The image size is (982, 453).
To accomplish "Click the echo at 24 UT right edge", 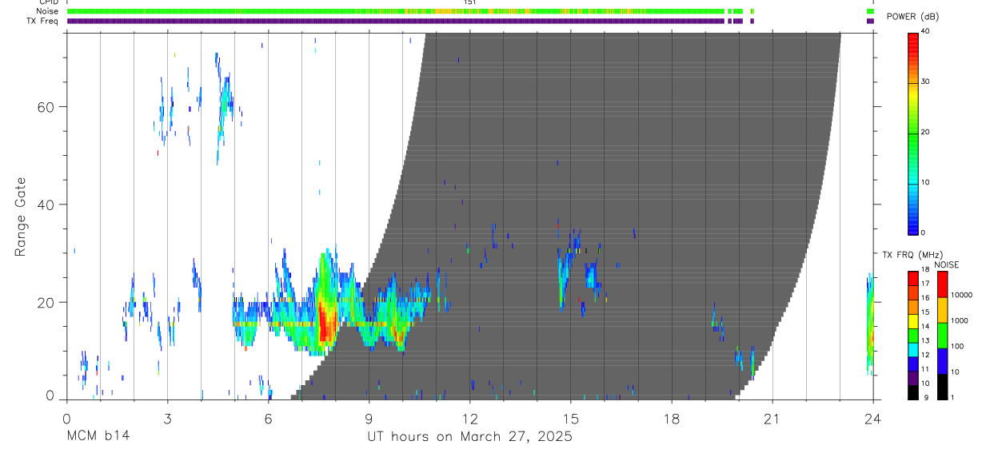I will tap(870, 324).
